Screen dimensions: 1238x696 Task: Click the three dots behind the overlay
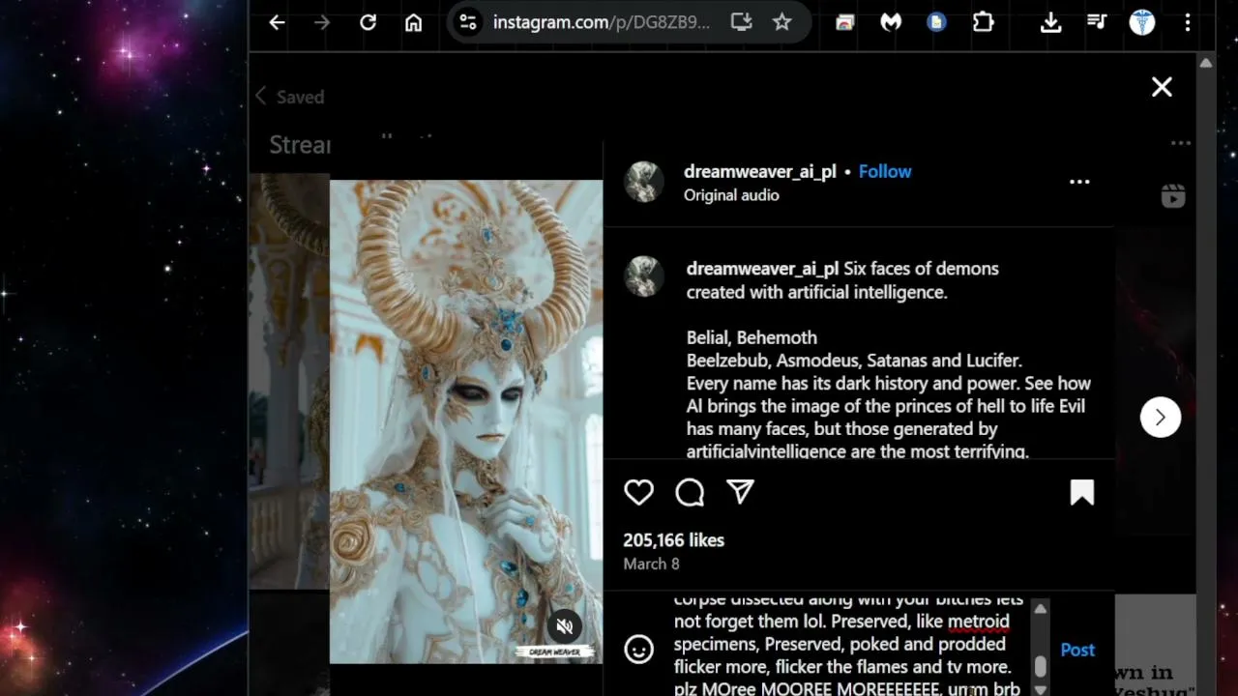[1181, 143]
